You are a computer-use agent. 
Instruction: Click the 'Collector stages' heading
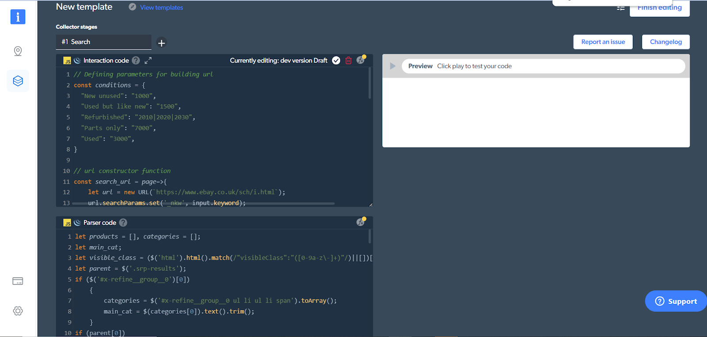coord(76,27)
